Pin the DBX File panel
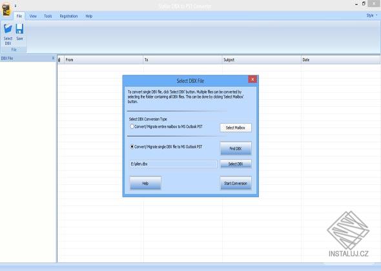Viewport: 381px width, 271px height. [53, 58]
